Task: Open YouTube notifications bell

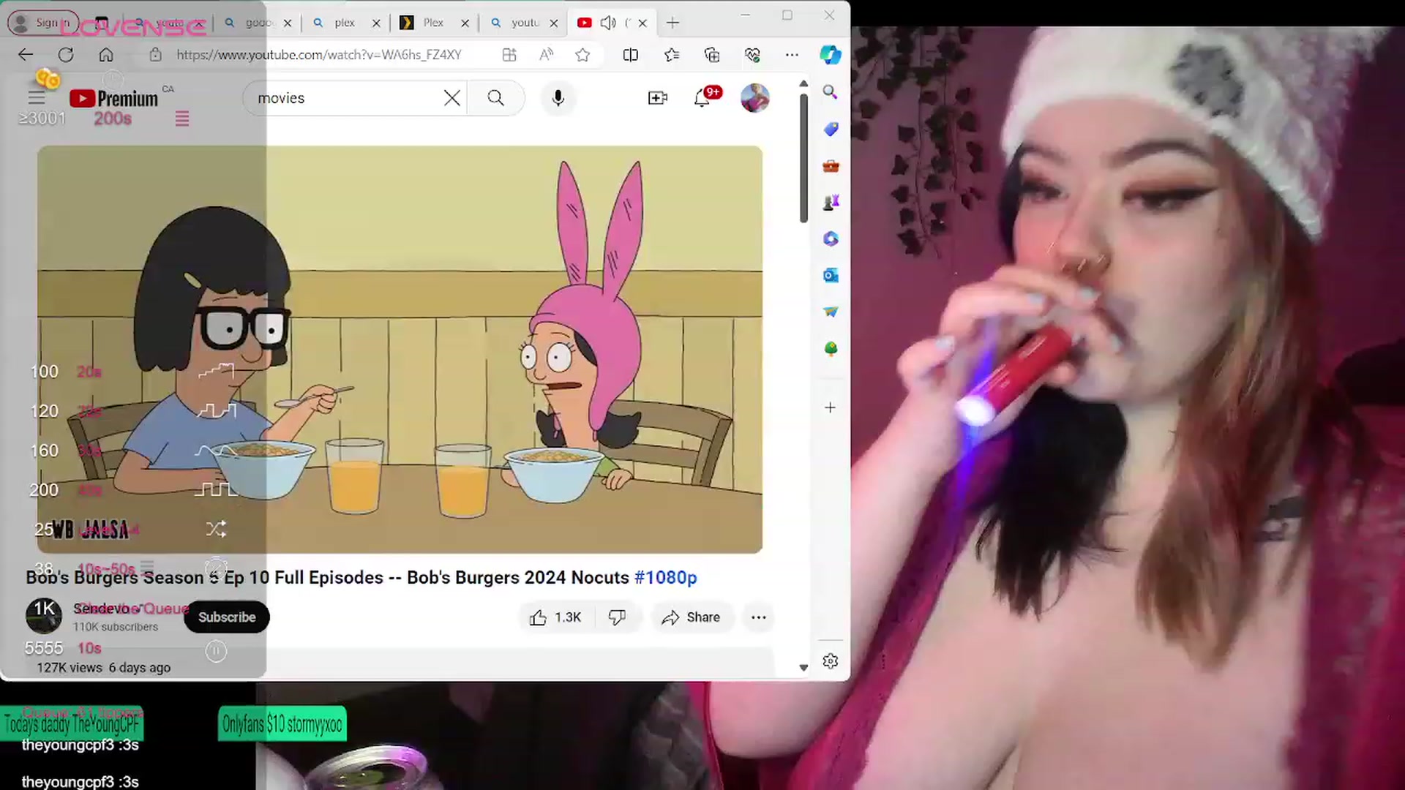Action: [x=702, y=98]
